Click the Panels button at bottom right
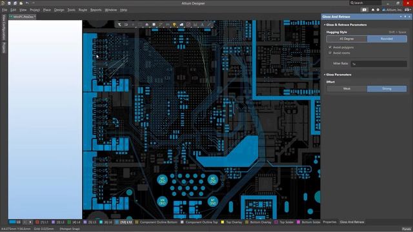 pos(407,229)
